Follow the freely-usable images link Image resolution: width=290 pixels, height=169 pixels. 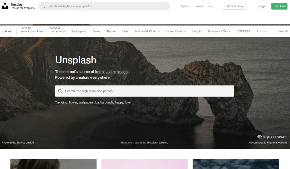(x=112, y=72)
